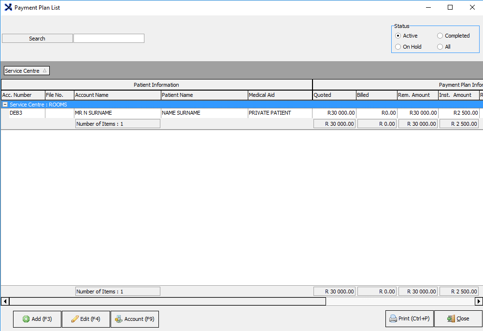
Task: Click the exit door icon on Close button
Action: 451,318
